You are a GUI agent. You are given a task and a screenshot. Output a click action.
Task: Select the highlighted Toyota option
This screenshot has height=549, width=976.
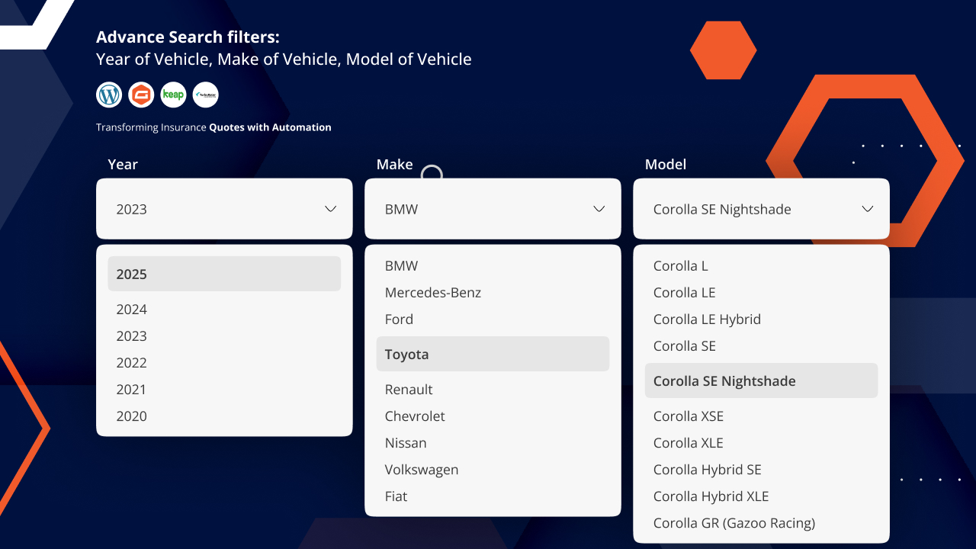493,354
